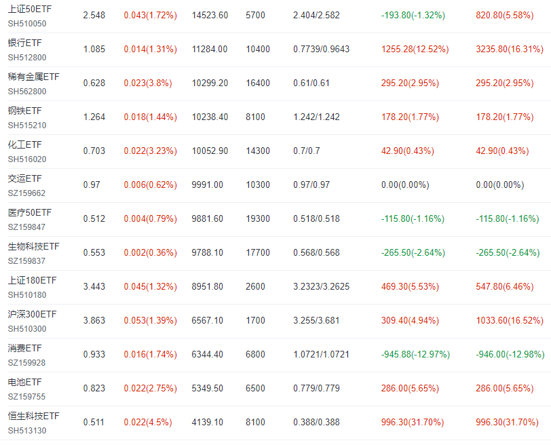Select stock code SH562800

click(x=27, y=92)
